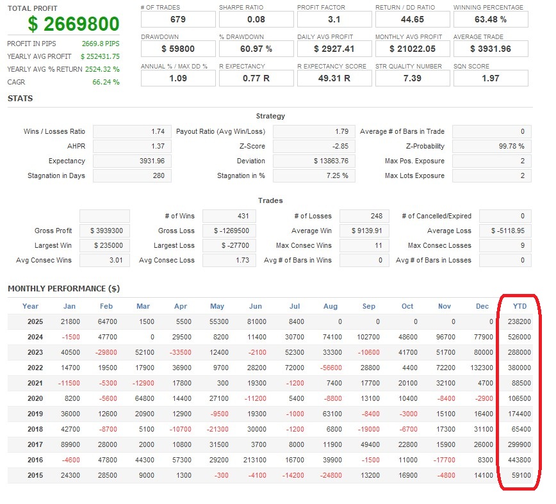Click 2022 December value 132300
The height and width of the screenshot is (504, 556).
coord(482,368)
